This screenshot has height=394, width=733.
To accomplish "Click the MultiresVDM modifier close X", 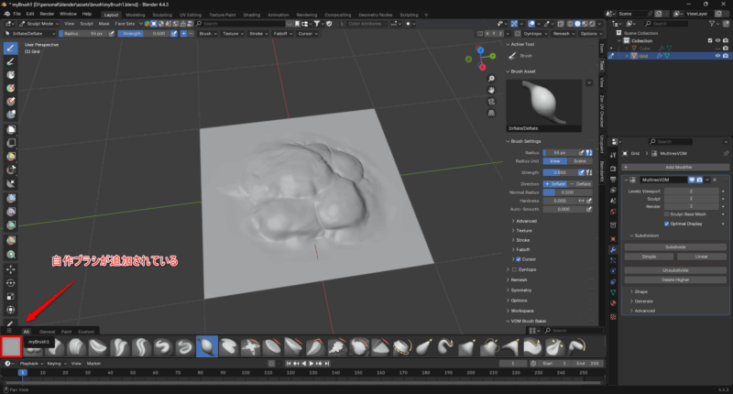I will click(715, 180).
